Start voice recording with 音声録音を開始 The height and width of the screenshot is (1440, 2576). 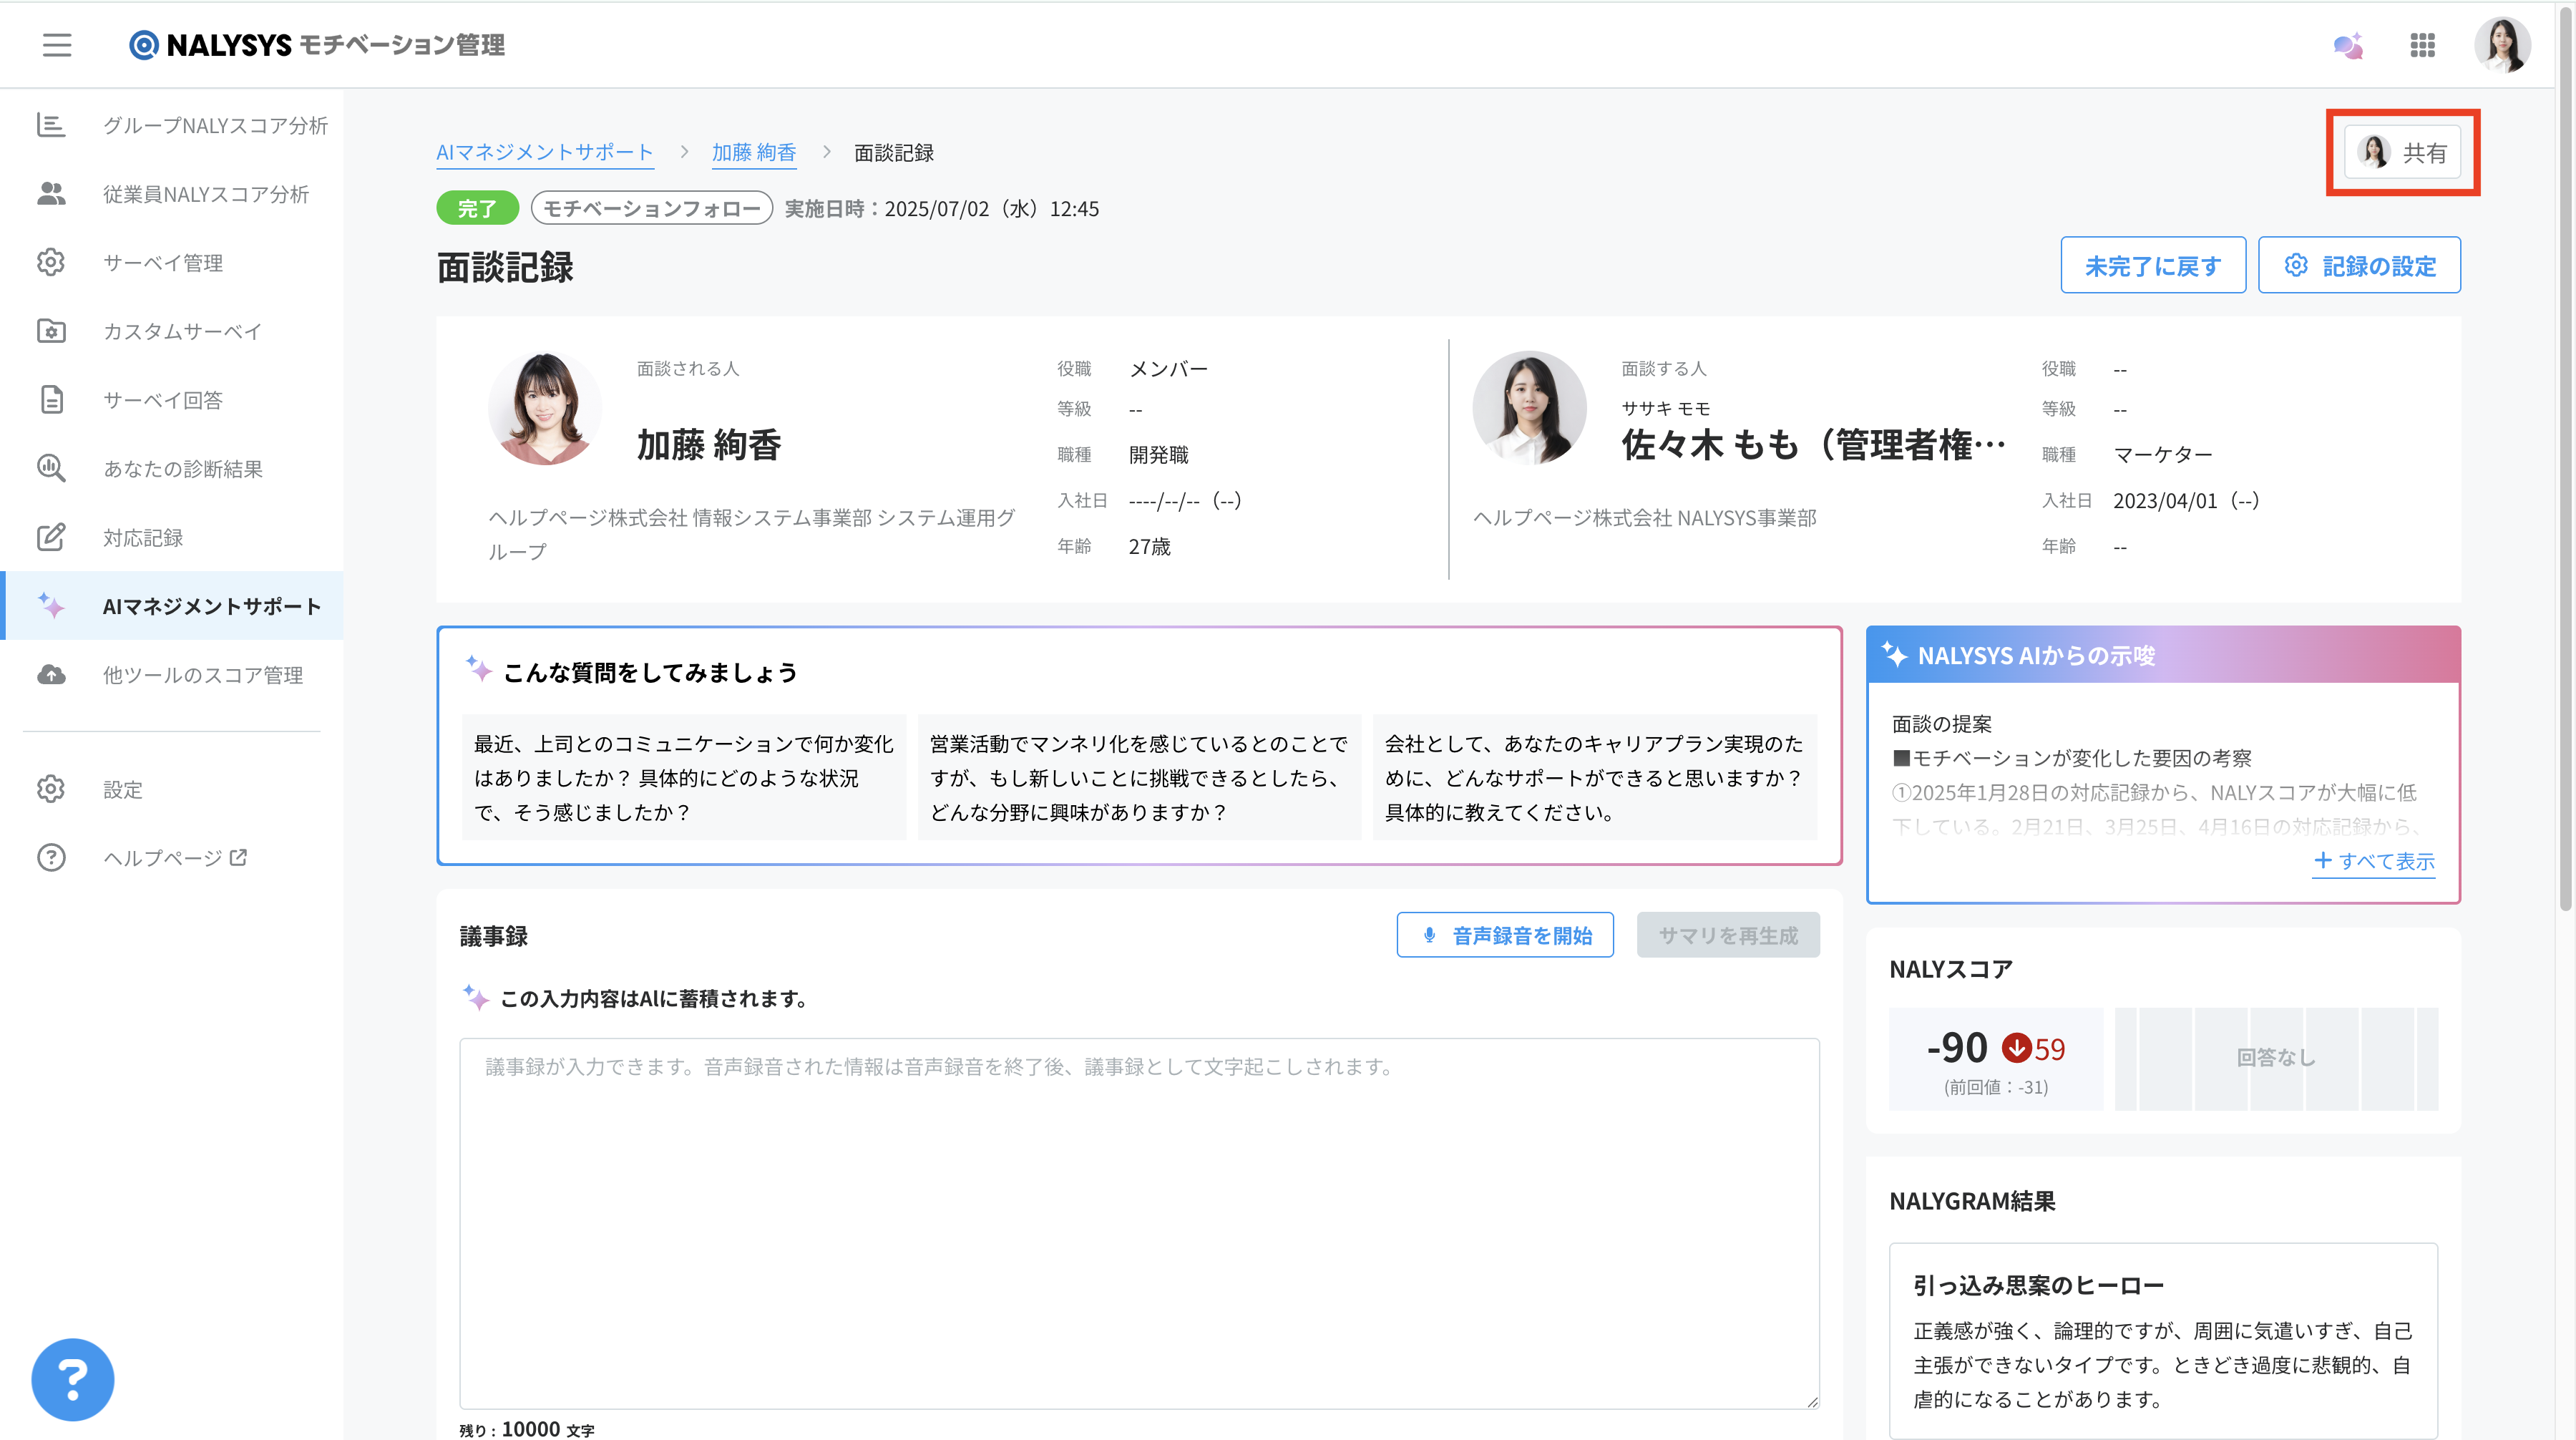(x=1505, y=935)
